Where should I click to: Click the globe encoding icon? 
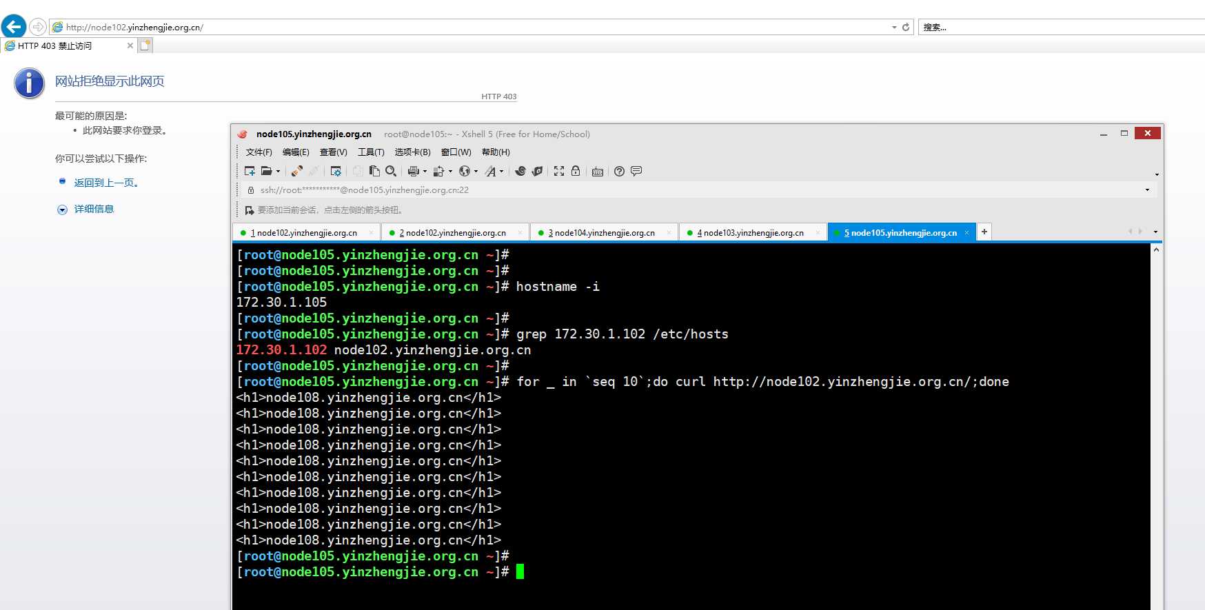[x=465, y=171]
